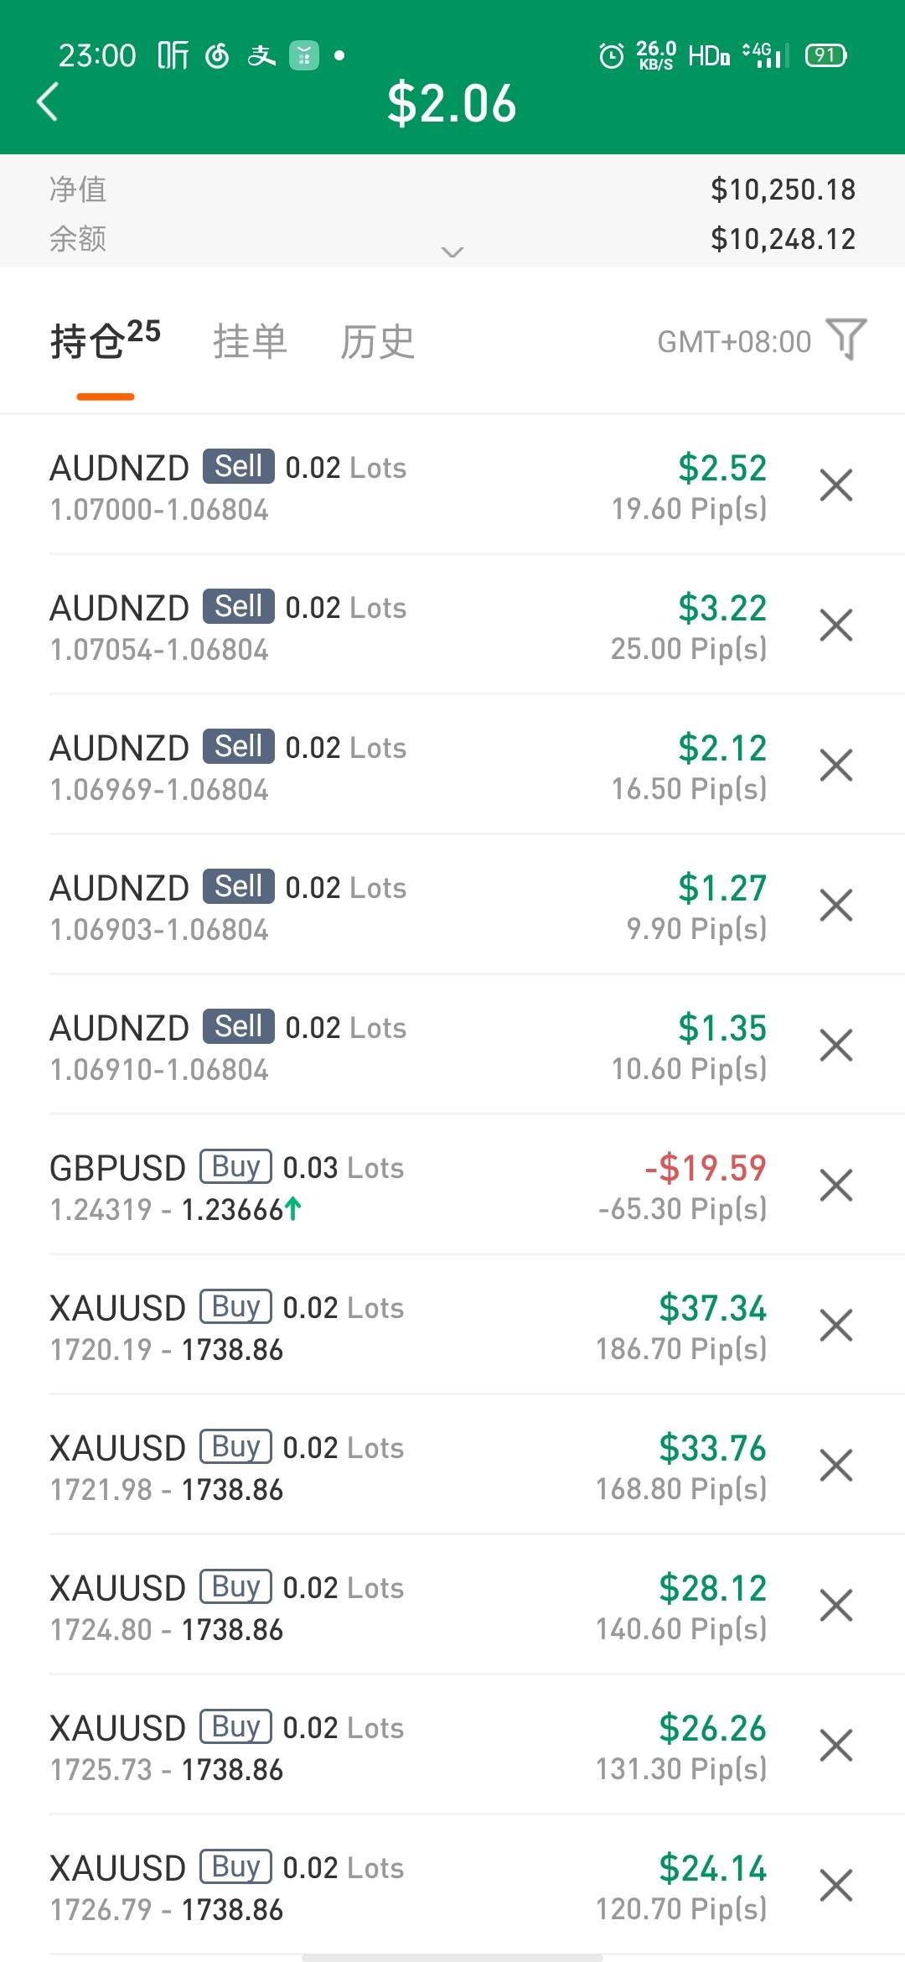The image size is (905, 1962).
Task: Tap the Sell badge on the 1.07054 AUDNZD order
Action: point(239,606)
